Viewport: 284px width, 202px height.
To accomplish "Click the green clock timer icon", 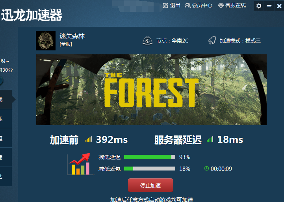I will click(x=206, y=169).
